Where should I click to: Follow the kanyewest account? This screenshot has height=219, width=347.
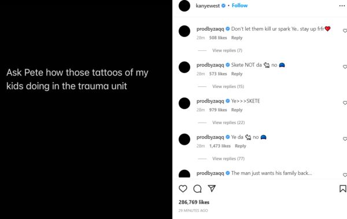(x=239, y=6)
